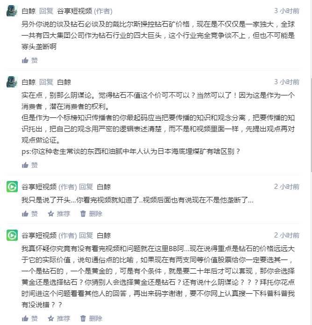The width and height of the screenshot is (312, 325).
Task: Click the 3 小时前 timestamp on the first comment
Action: tap(287, 11)
